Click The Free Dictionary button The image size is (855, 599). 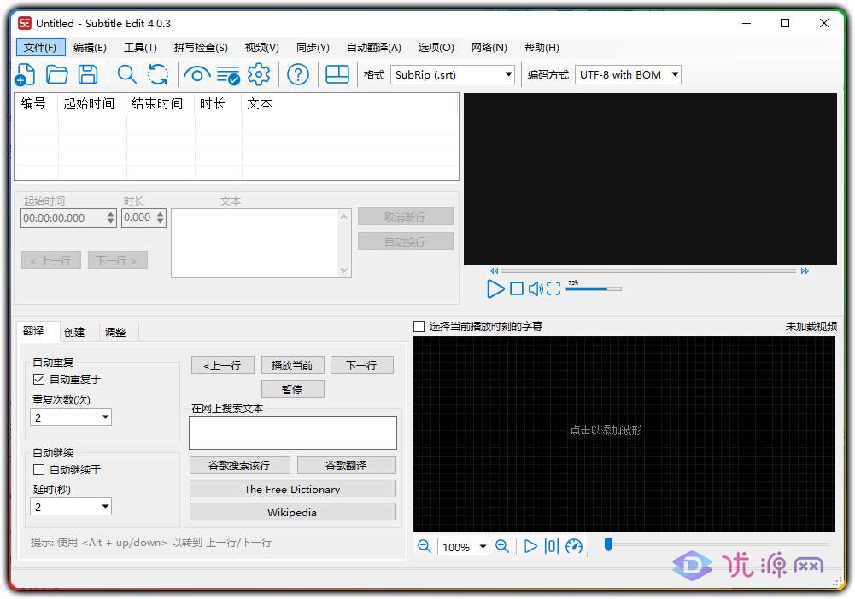point(292,488)
